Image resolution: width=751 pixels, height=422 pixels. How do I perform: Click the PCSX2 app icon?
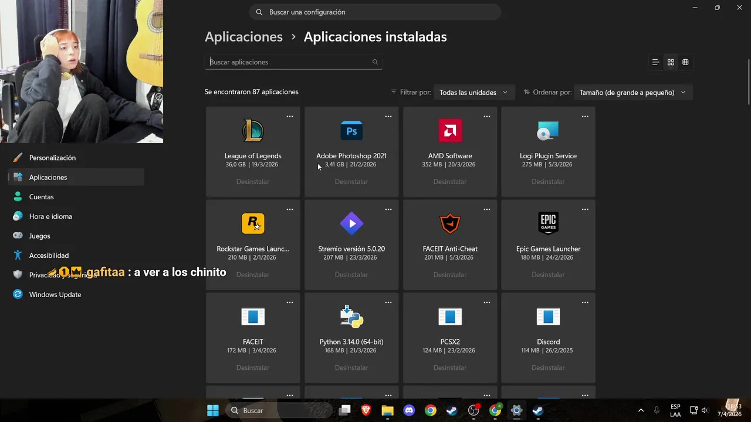(450, 316)
